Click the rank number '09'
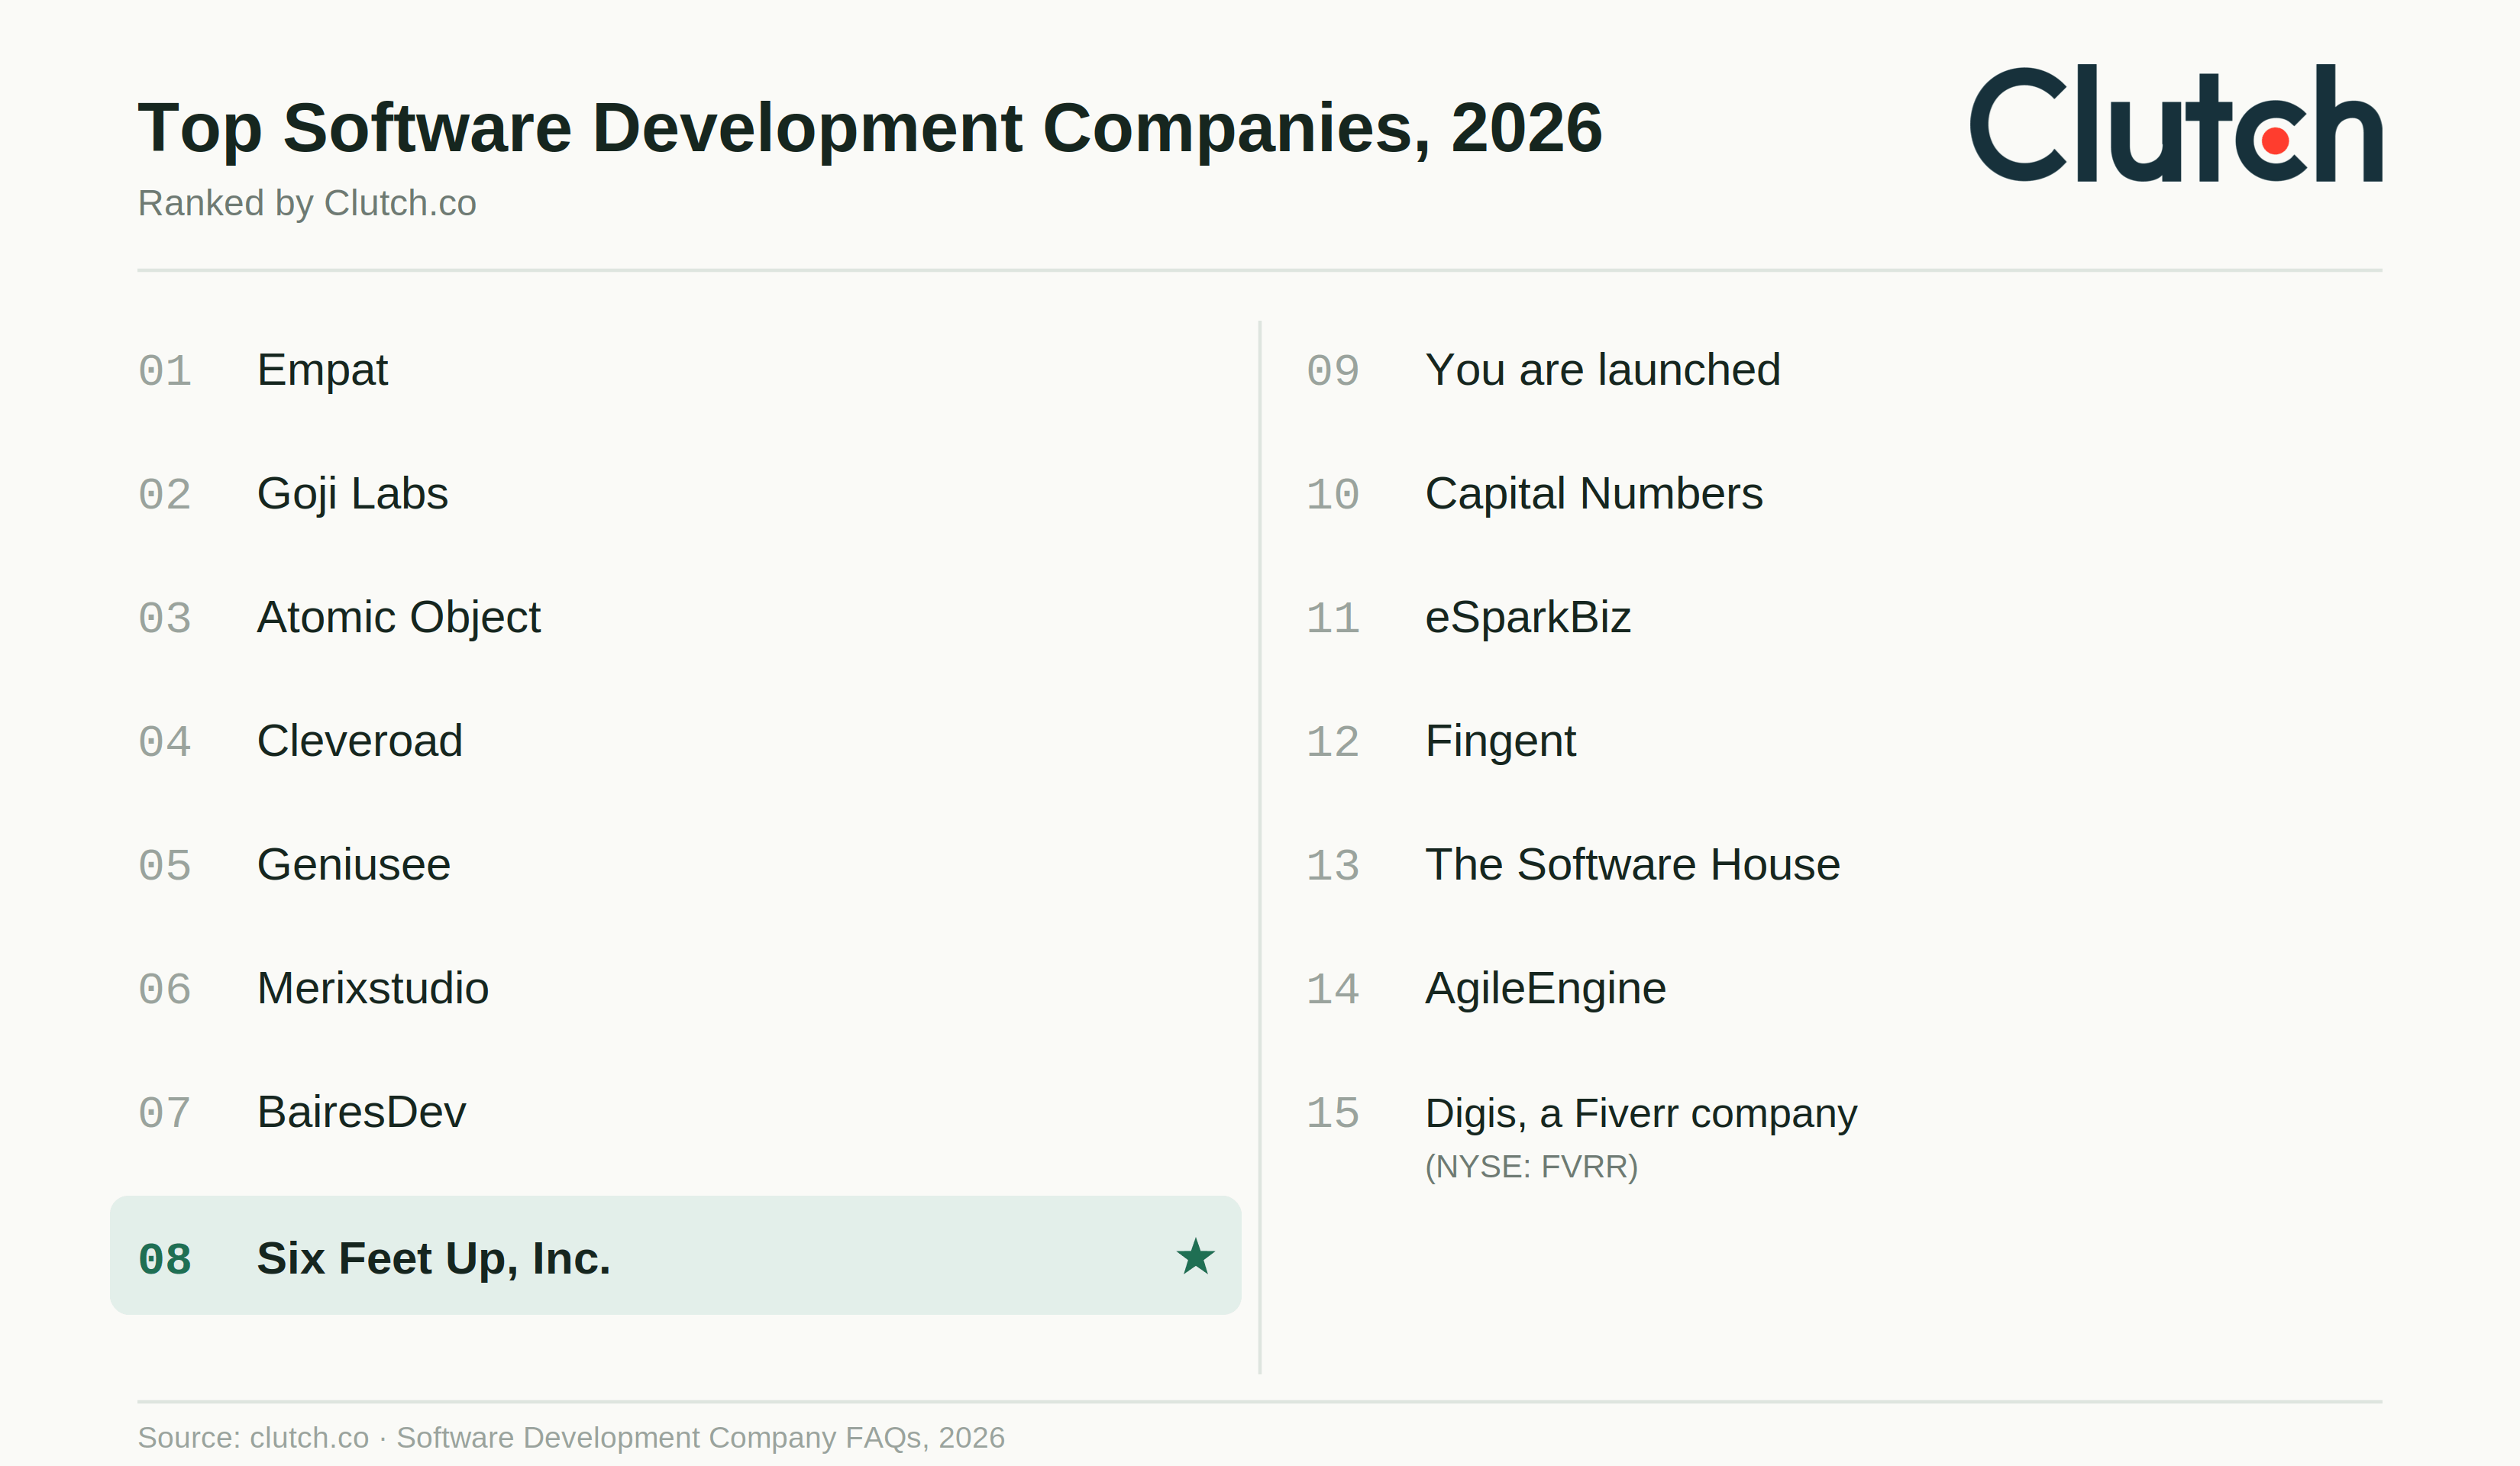2520x1466 pixels. pos(1333,371)
